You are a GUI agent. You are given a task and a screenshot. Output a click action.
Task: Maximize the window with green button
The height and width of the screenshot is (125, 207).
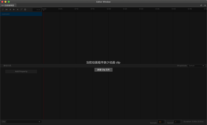(9, 2)
